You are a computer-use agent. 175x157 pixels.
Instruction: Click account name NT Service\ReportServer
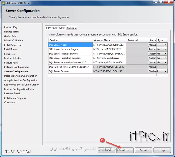[x=109, y=58]
